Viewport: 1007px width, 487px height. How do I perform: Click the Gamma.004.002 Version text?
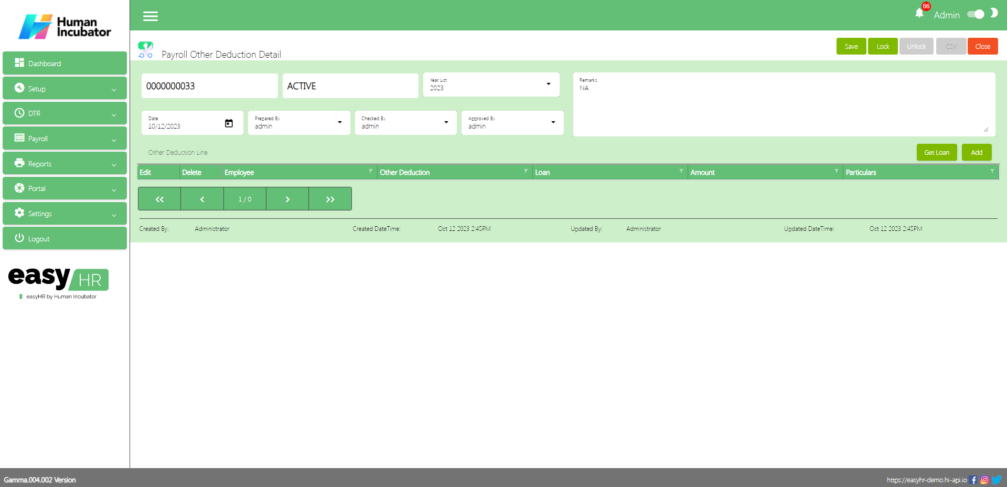click(40, 480)
